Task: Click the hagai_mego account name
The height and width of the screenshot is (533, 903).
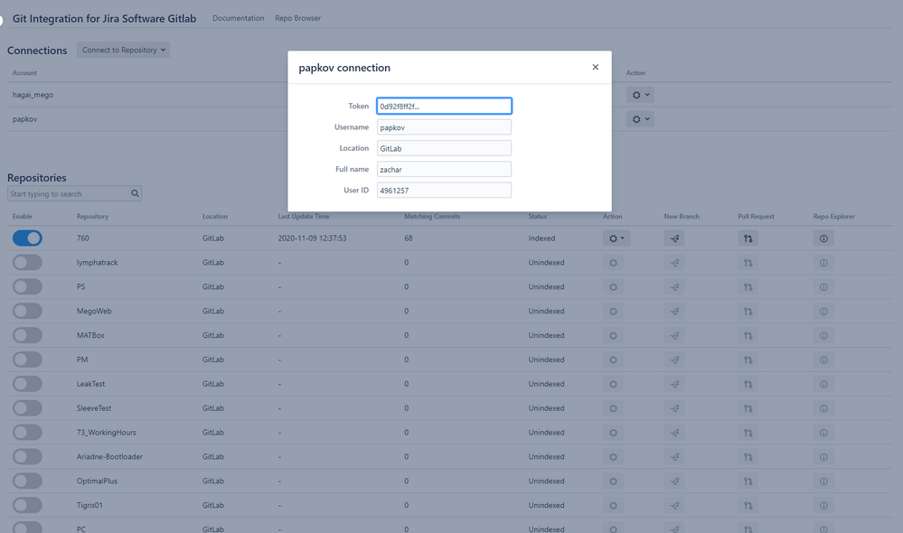Action: click(x=33, y=94)
